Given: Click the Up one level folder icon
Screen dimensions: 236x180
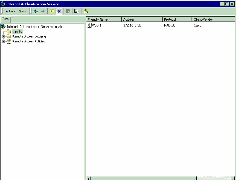Looking at the screenshot, I should (52, 11).
